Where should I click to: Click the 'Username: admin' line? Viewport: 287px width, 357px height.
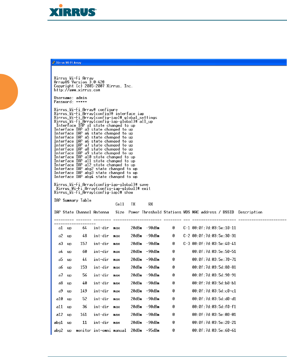70,98
